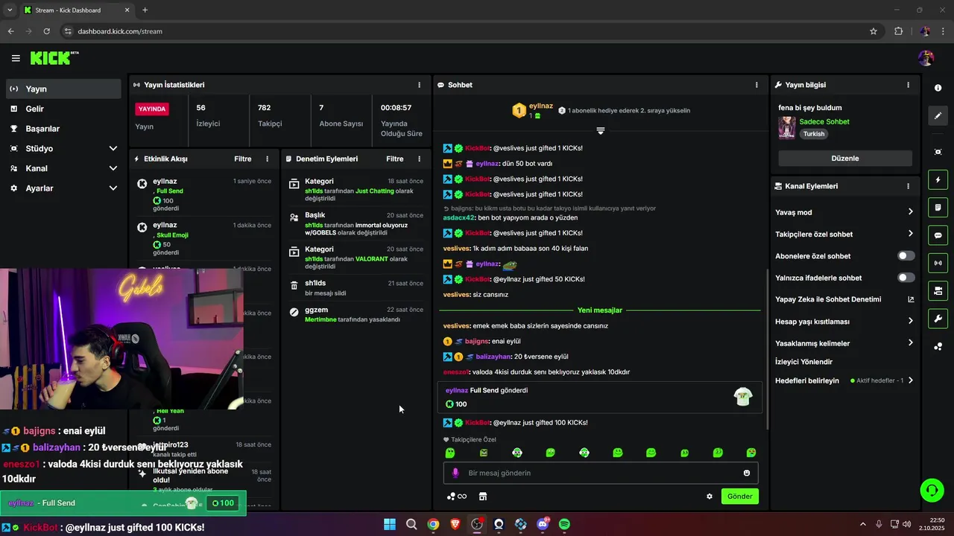Toggle the chat bubble widget icon
The width and height of the screenshot is (954, 536).
[x=938, y=235]
